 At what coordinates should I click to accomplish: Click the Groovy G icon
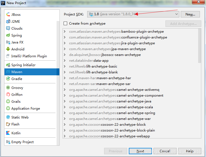coord(8,87)
